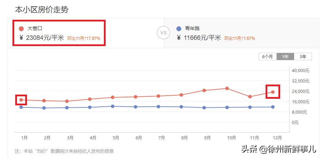The width and height of the screenshot is (321, 158).
Task: Click 大巷口 October peak data point
Action: [227, 88]
